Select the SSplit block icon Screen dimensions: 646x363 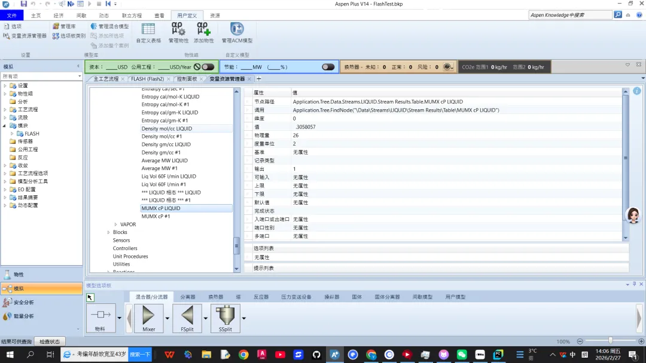point(226,318)
